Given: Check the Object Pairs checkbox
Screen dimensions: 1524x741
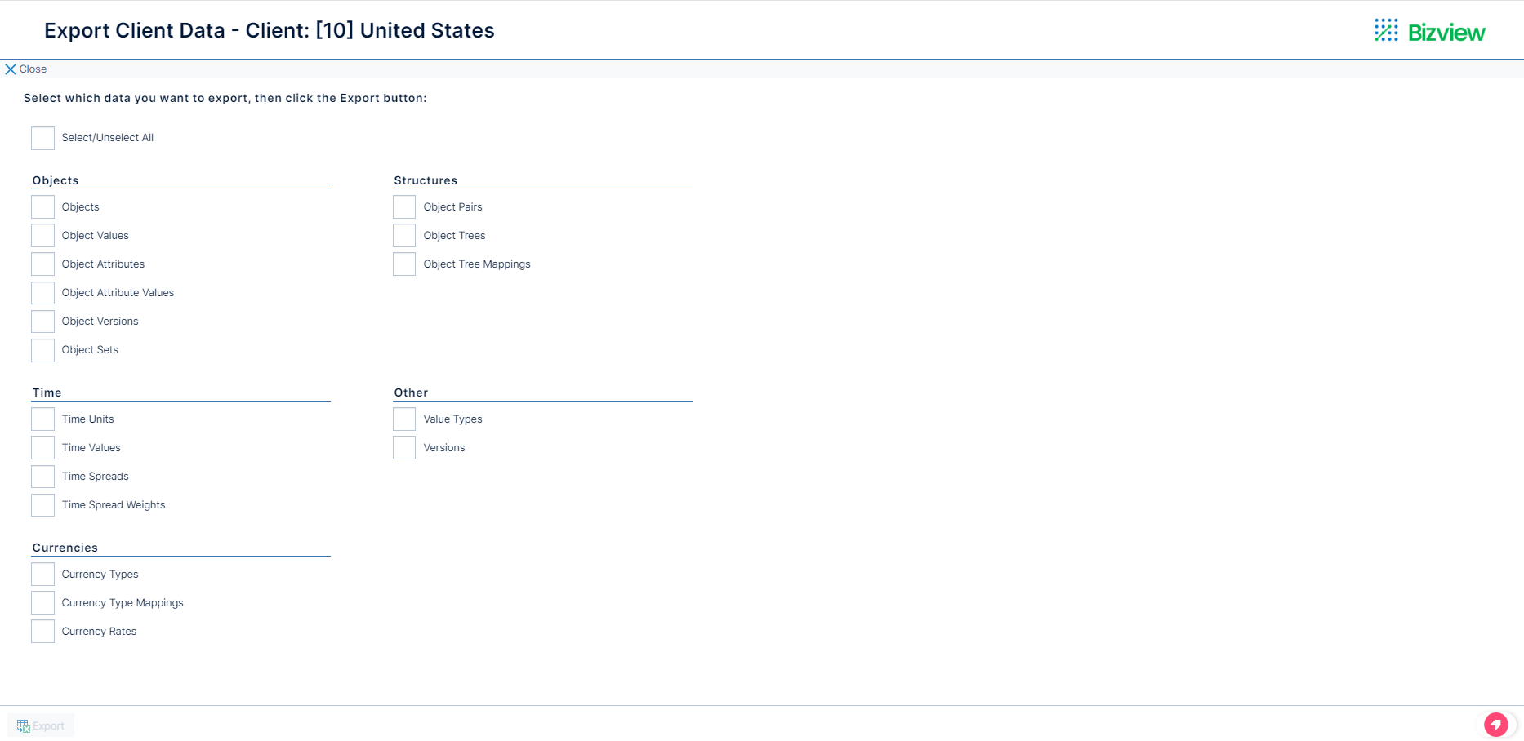Looking at the screenshot, I should tap(404, 207).
